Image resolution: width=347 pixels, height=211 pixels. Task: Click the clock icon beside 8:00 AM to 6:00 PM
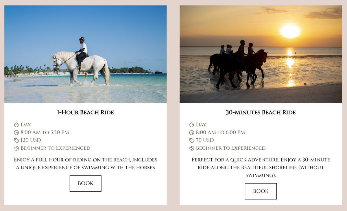pyautogui.click(x=191, y=133)
